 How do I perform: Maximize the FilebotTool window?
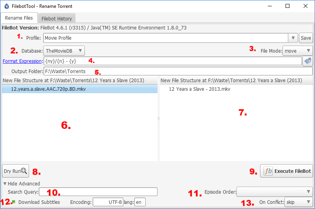click(x=288, y=6)
